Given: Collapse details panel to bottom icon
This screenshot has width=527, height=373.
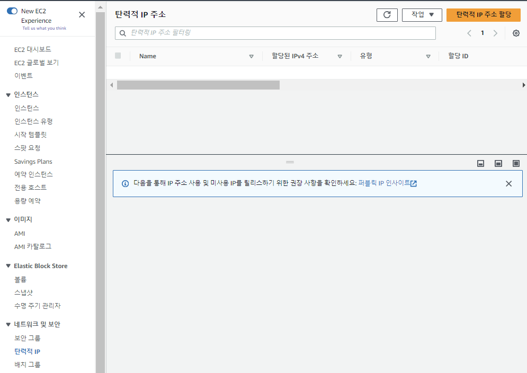Looking at the screenshot, I should point(480,164).
